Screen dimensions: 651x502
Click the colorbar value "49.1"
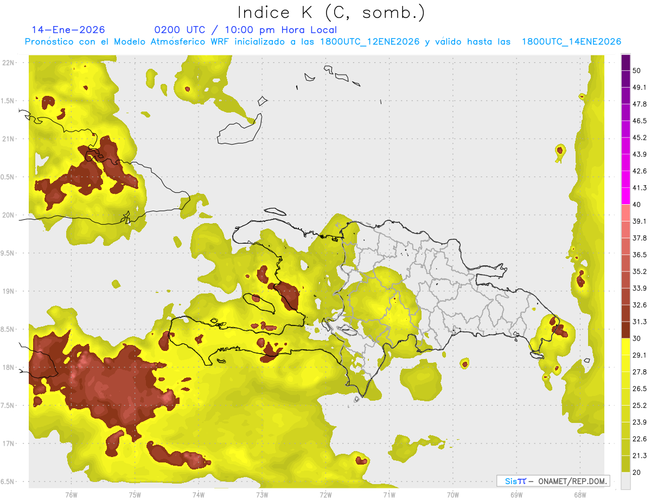(640, 87)
